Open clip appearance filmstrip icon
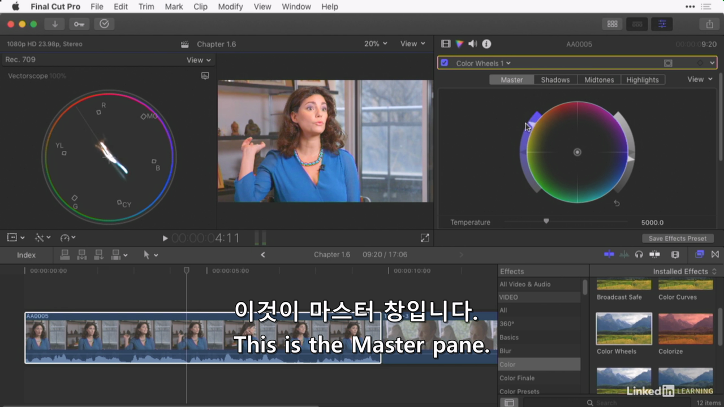Viewport: 724px width, 407px height. [675, 254]
